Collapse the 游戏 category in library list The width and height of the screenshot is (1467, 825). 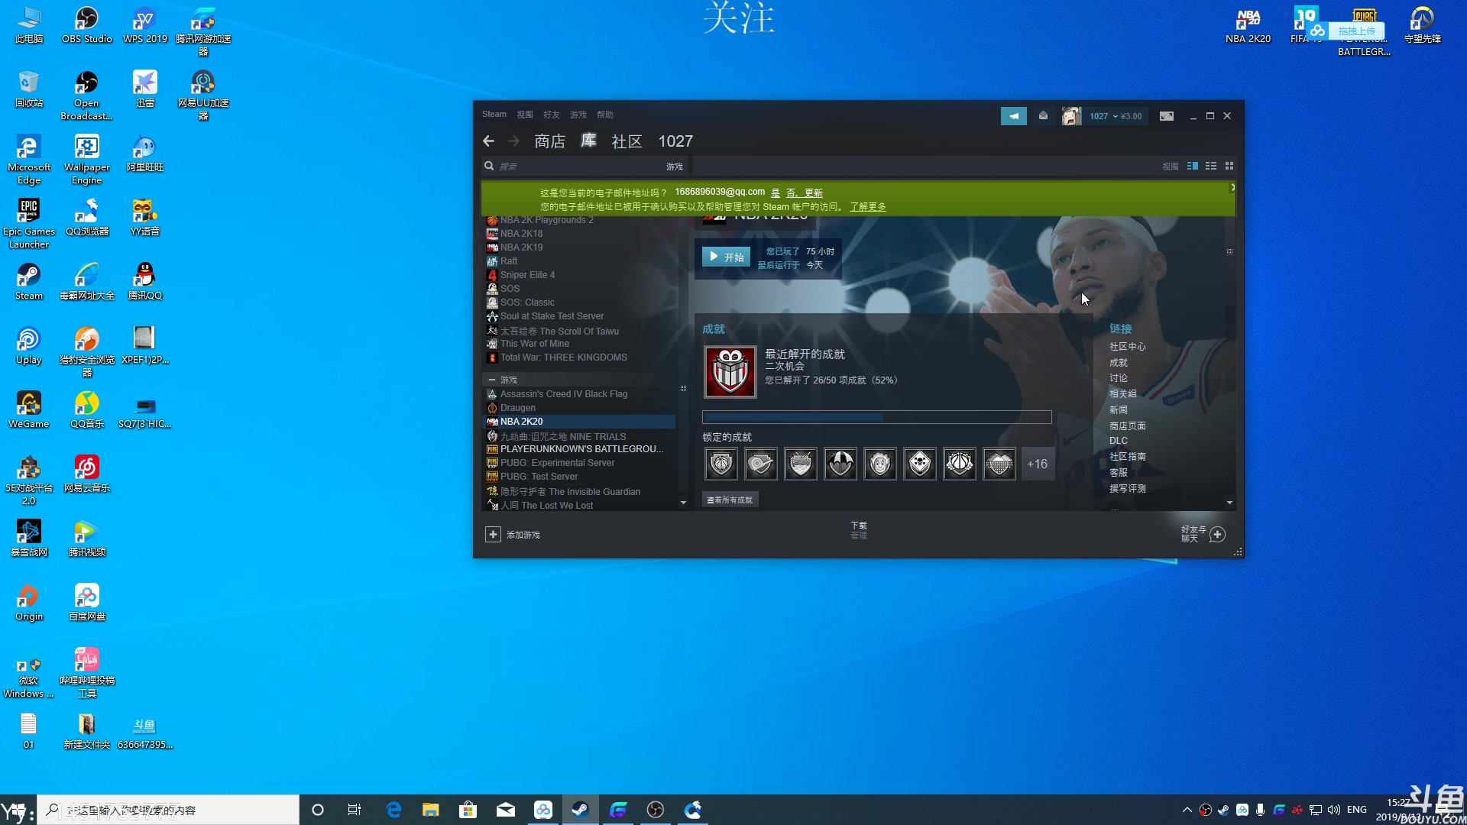(492, 380)
